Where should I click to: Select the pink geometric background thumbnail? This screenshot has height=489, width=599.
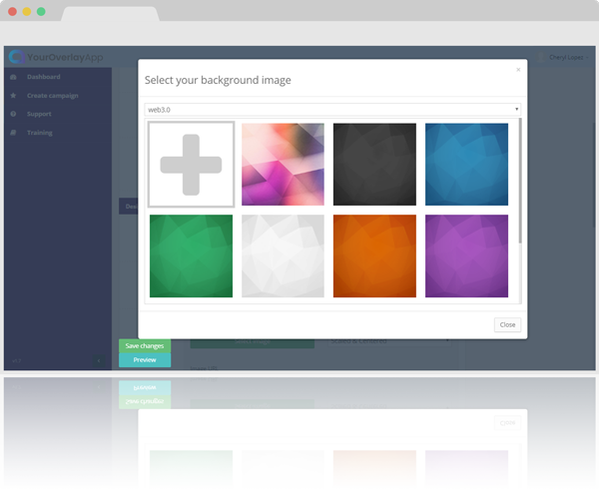[283, 164]
